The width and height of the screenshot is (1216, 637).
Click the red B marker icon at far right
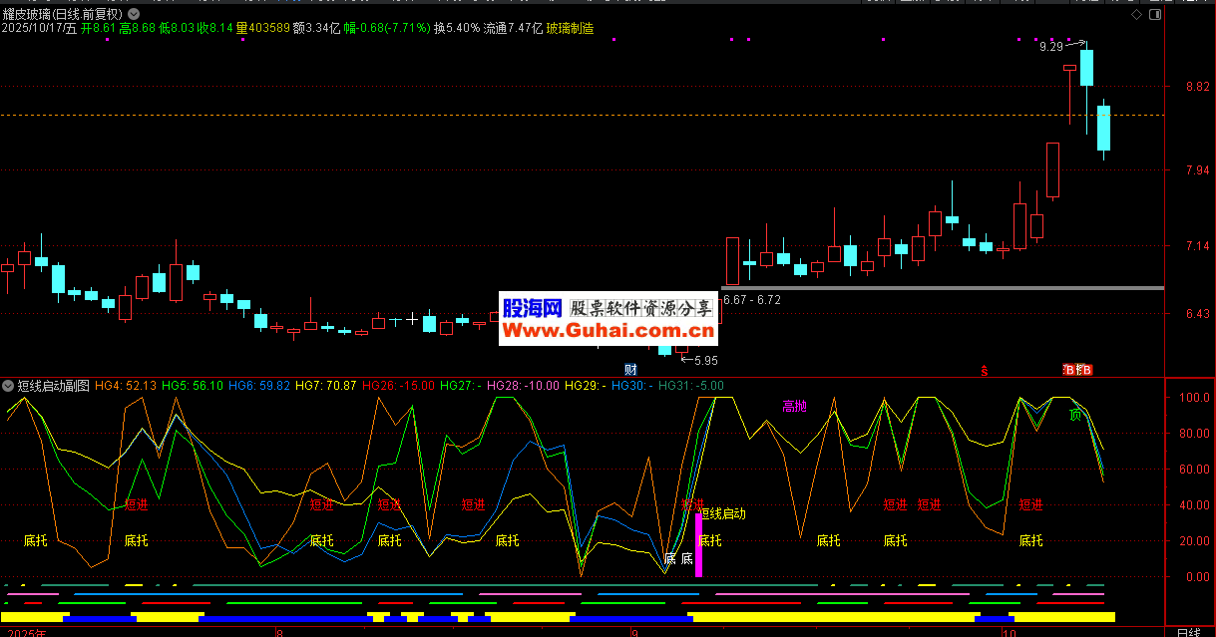tap(1087, 371)
